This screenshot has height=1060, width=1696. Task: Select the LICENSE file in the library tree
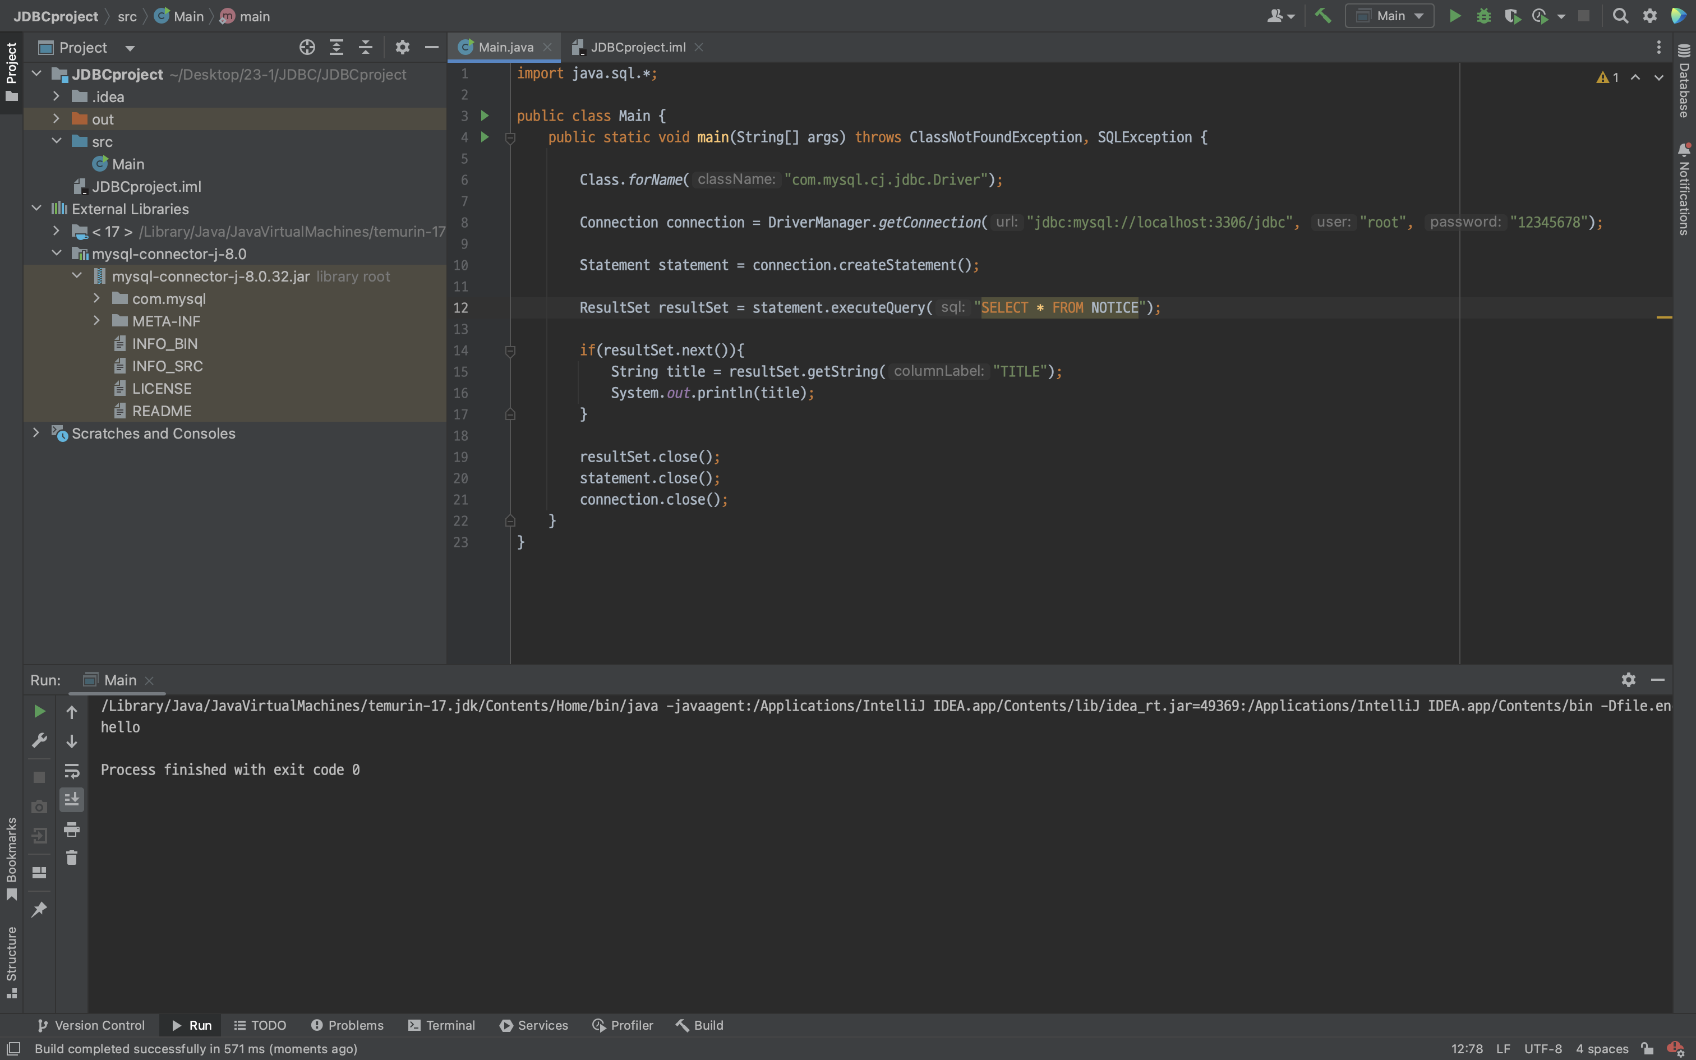tap(161, 388)
